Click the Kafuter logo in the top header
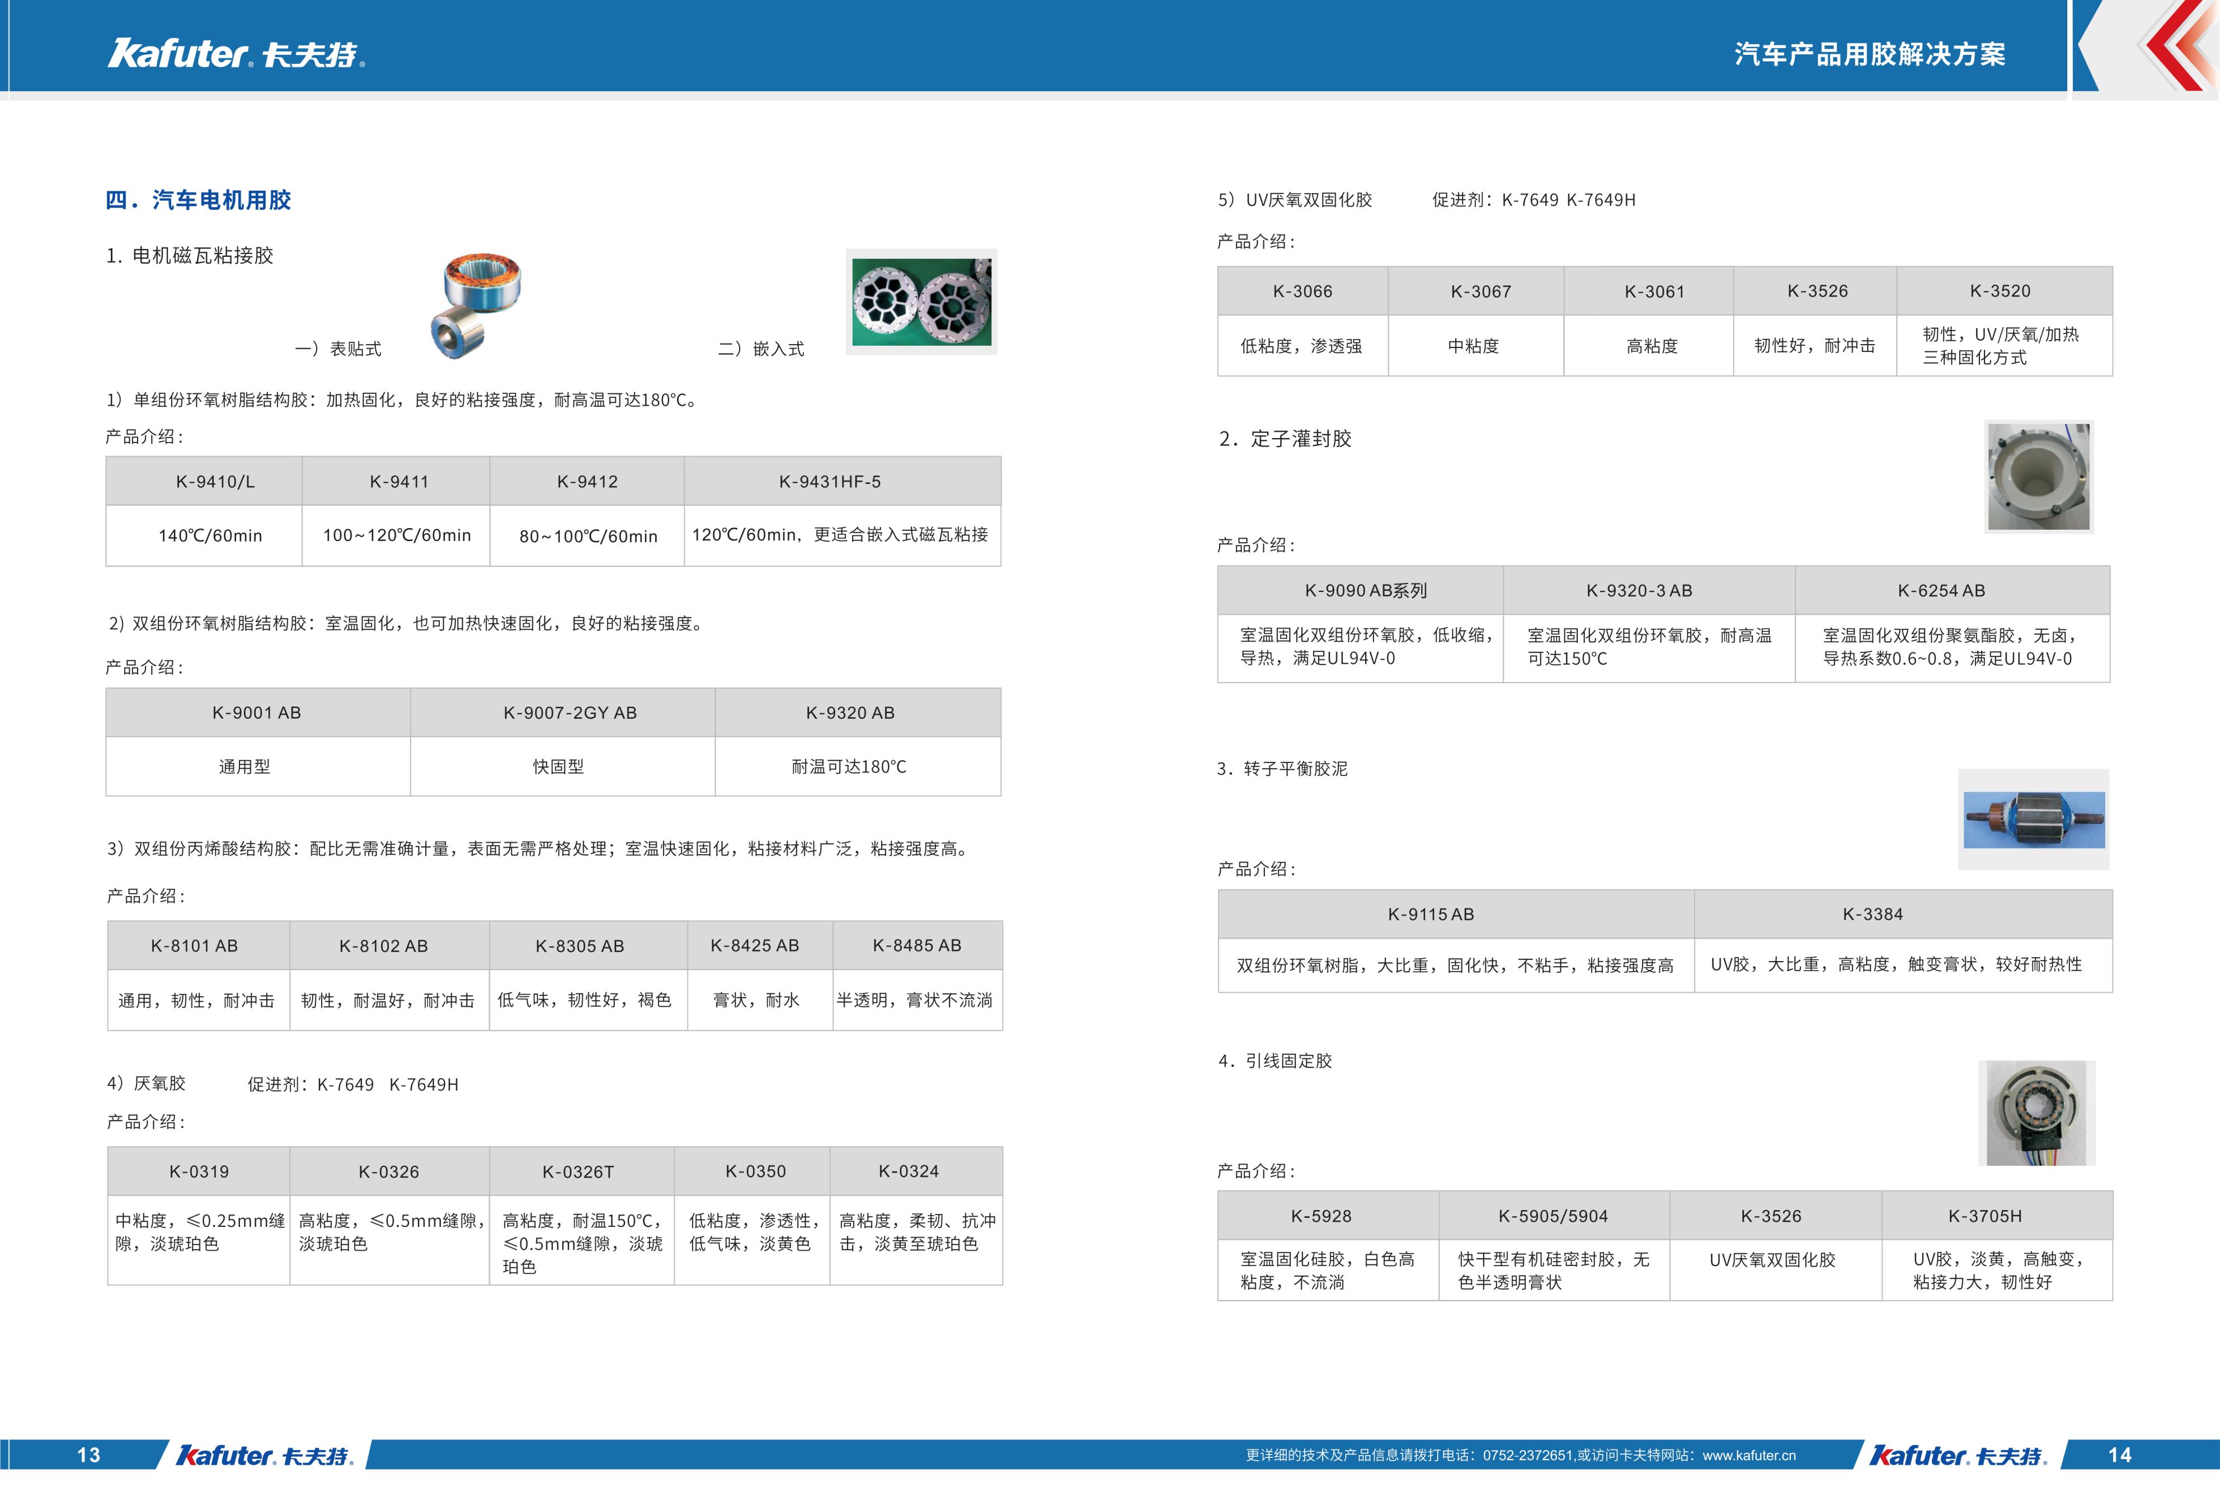2220x1506 pixels. (x=236, y=54)
